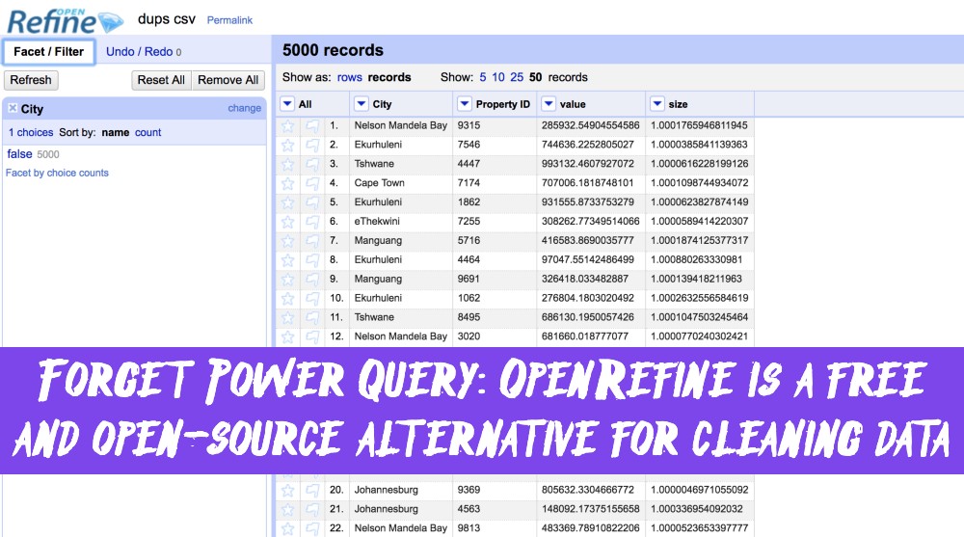Show 25 records per page
The width and height of the screenshot is (964, 537).
pyautogui.click(x=517, y=77)
